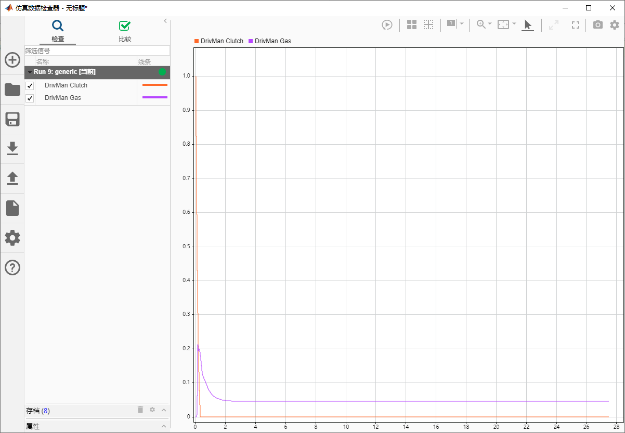The height and width of the screenshot is (433, 625).
Task: Click the 筛选信号 filter input field
Action: [97, 50]
